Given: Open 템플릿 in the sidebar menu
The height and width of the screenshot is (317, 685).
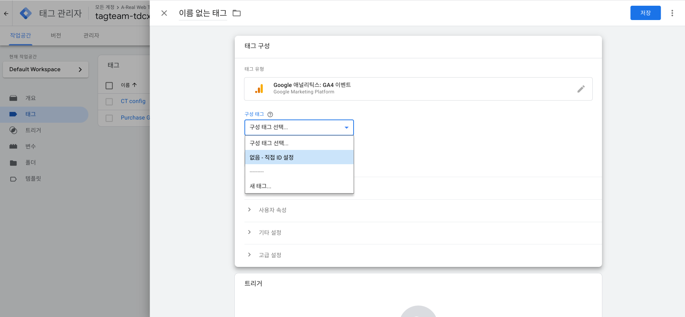Looking at the screenshot, I should [33, 179].
